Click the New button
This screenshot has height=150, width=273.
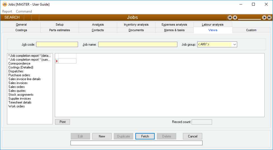102,136
